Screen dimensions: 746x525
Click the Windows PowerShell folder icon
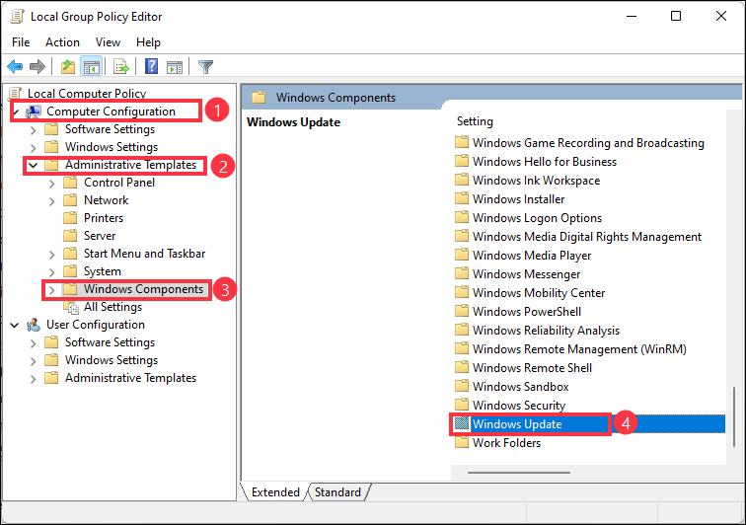coord(462,311)
